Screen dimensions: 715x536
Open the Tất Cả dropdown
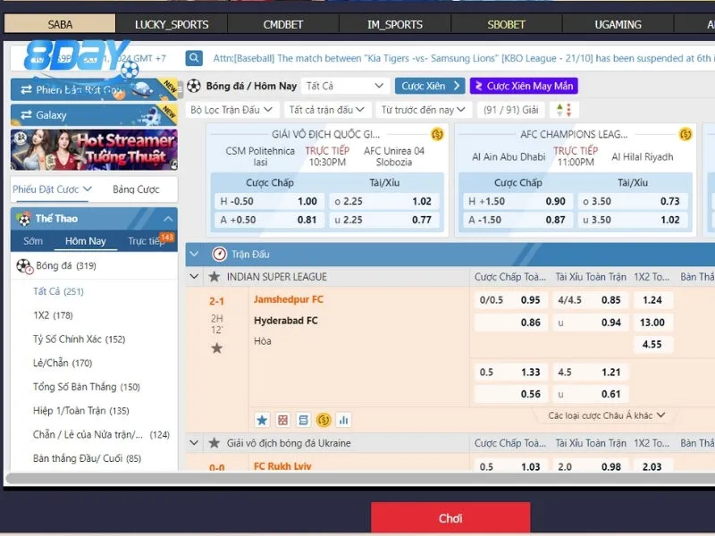pos(345,86)
